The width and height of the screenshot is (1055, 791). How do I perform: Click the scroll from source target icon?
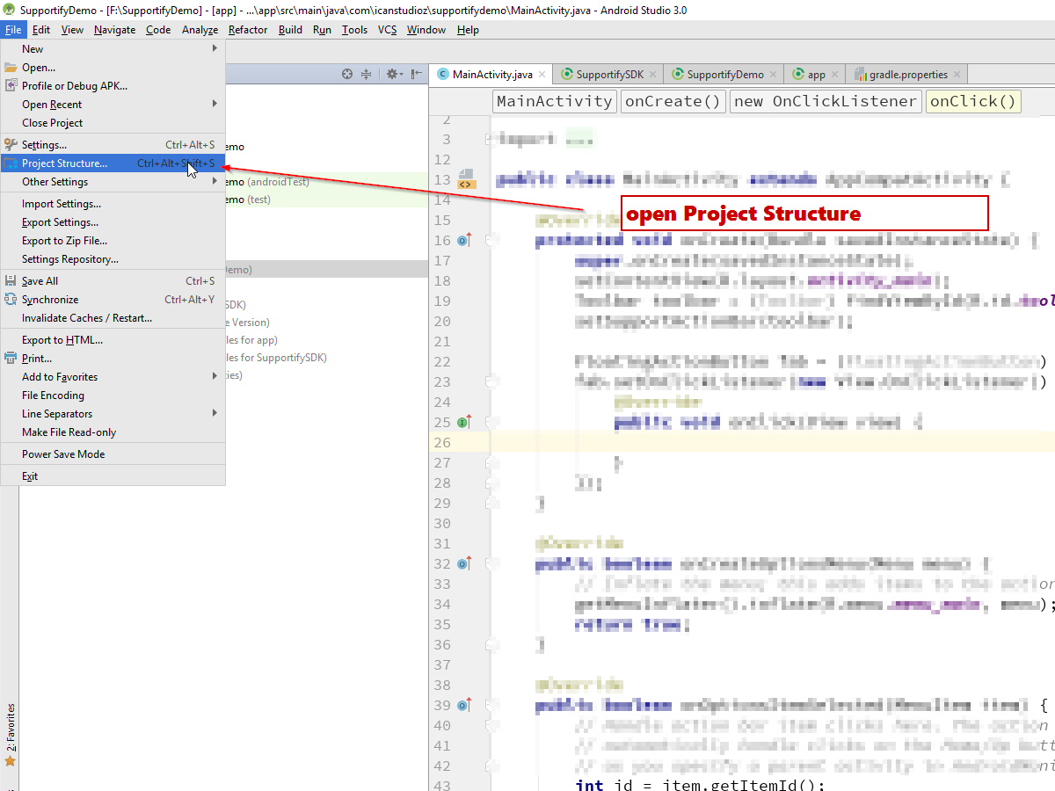[347, 75]
